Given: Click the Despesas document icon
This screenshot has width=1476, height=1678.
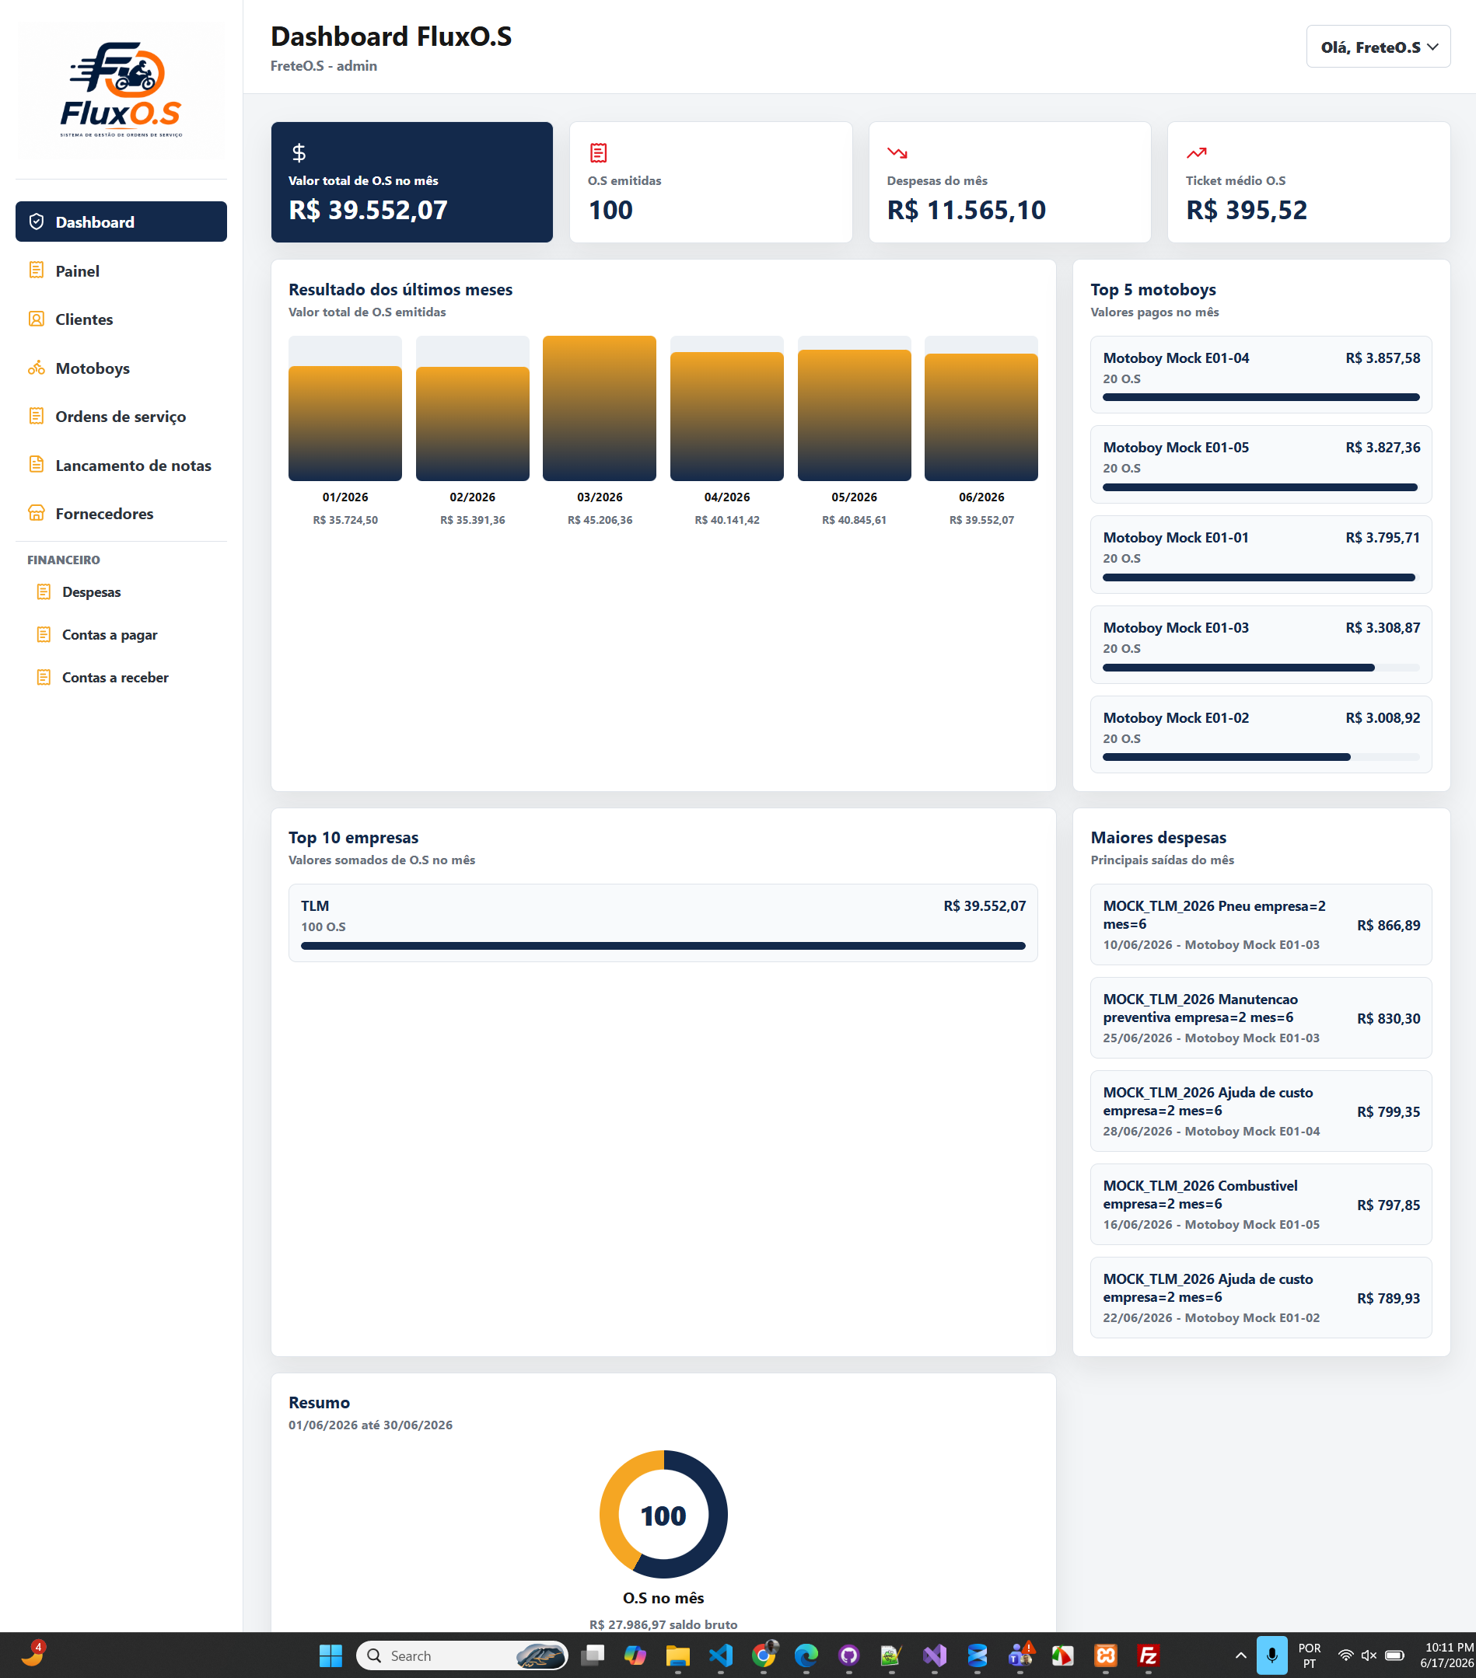Looking at the screenshot, I should (44, 592).
